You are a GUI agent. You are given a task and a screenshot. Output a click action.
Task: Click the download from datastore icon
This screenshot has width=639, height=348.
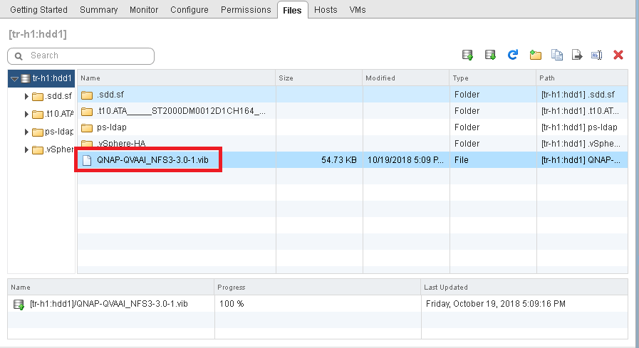click(490, 55)
